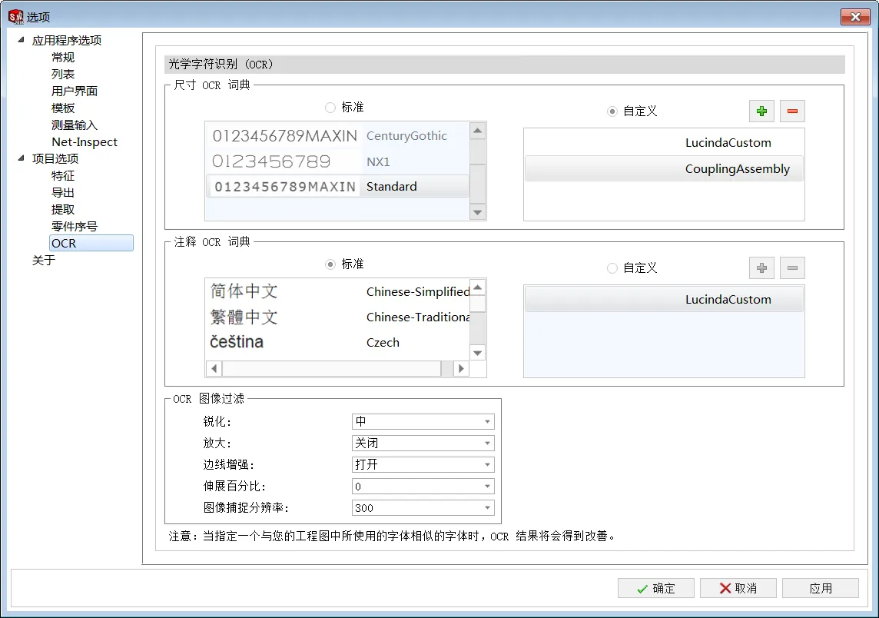Open 零件序号 project options
The width and height of the screenshot is (879, 618).
pyautogui.click(x=75, y=226)
